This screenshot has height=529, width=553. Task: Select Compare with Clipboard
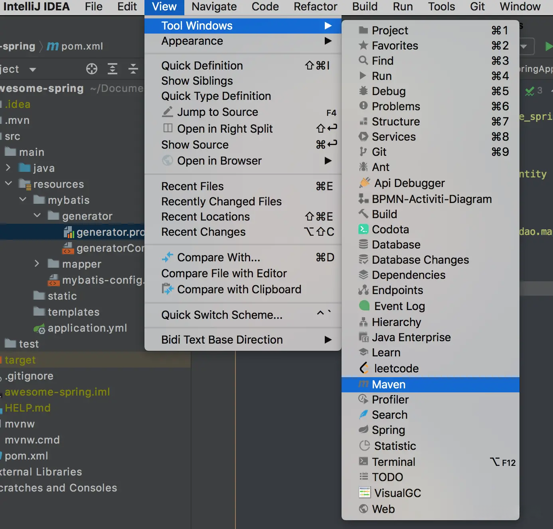(x=239, y=289)
